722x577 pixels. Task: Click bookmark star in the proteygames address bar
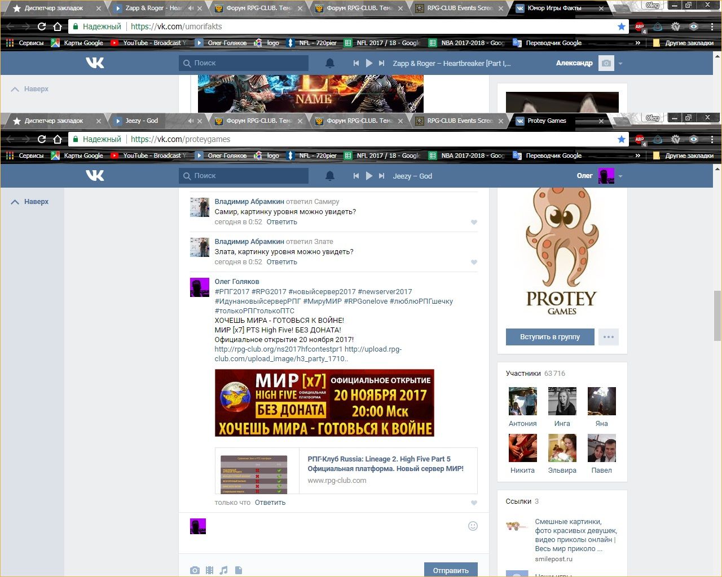[x=621, y=139]
